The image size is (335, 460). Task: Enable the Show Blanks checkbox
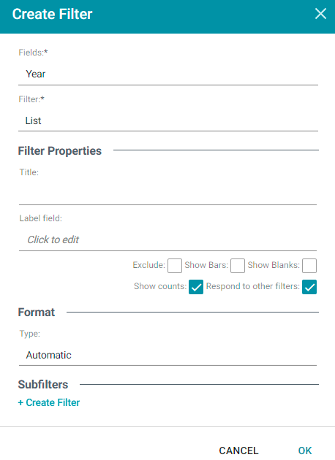point(309,266)
